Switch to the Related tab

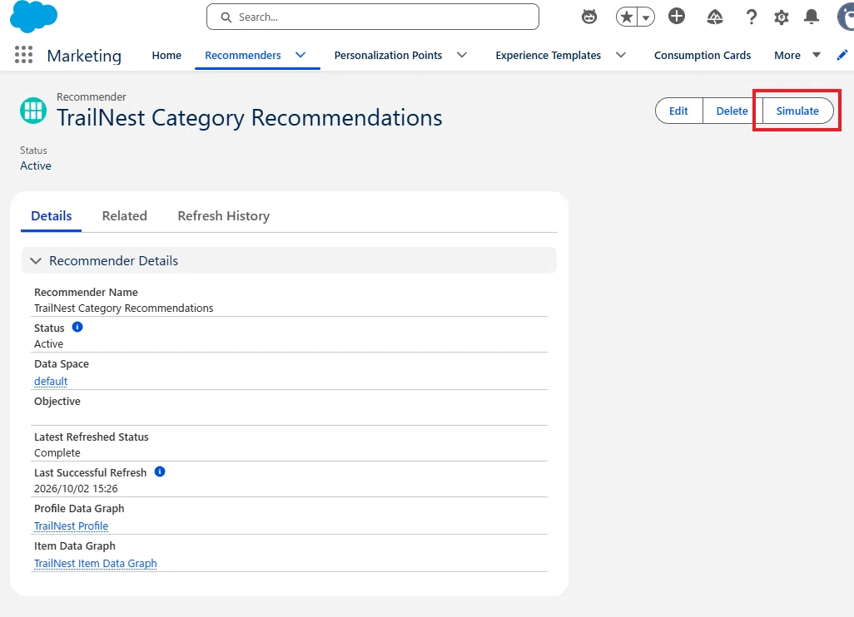[x=125, y=216]
